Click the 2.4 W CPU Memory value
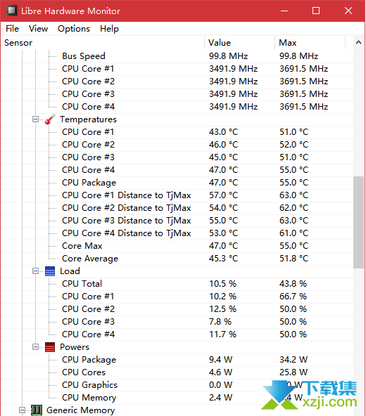Image resolution: width=366 pixels, height=416 pixels. tap(220, 398)
